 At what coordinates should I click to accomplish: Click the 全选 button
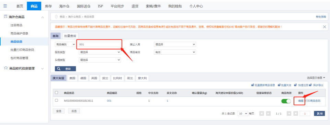click(x=59, y=111)
